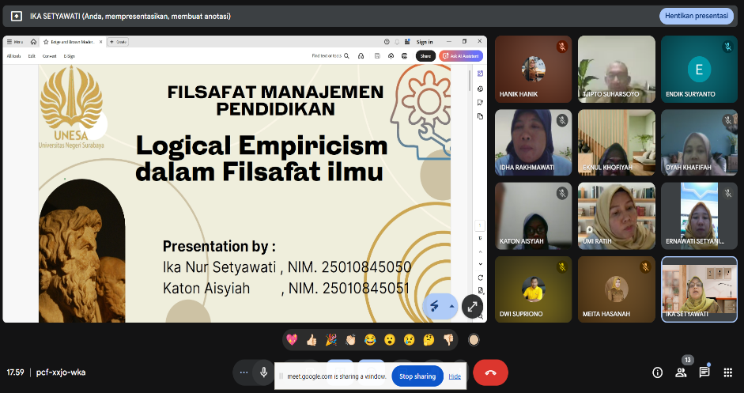Viewport: 744px width, 393px height.
Task: Send the thumbs up emoji reaction
Action: coord(311,339)
